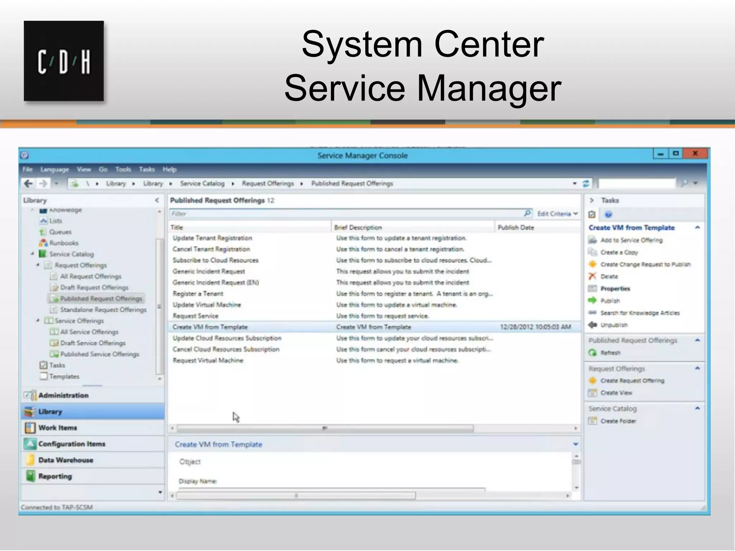The width and height of the screenshot is (735, 551).
Task: Collapse the Library pane with chevron
Action: point(157,200)
